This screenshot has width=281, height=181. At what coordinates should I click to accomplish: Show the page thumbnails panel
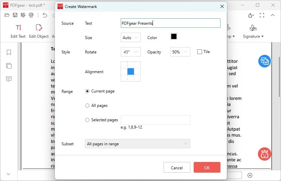pos(9,66)
